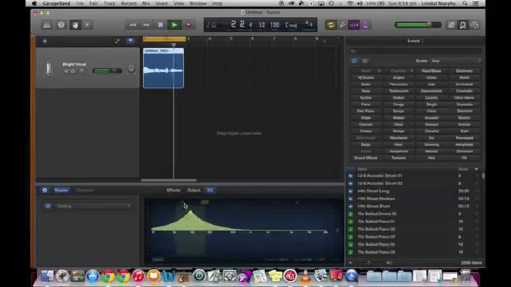Filter loops by Guitars keyword
Image resolution: width=511 pixels, height=287 pixels.
pyautogui.click(x=366, y=131)
